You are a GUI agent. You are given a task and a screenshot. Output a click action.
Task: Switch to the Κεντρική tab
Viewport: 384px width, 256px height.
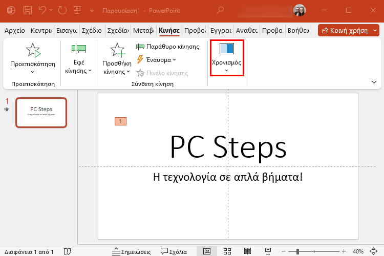point(41,30)
